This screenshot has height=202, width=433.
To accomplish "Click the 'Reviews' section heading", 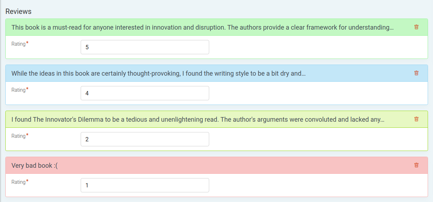I will tap(19, 11).
